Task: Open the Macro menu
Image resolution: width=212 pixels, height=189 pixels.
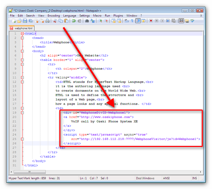Action: [x=97, y=16]
